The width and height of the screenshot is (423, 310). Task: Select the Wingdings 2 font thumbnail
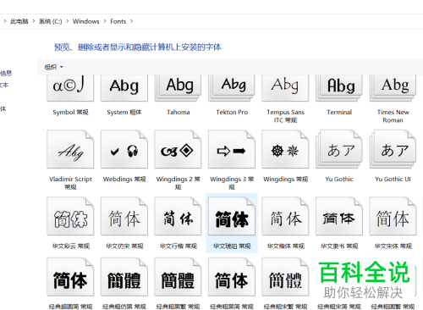pos(178,149)
